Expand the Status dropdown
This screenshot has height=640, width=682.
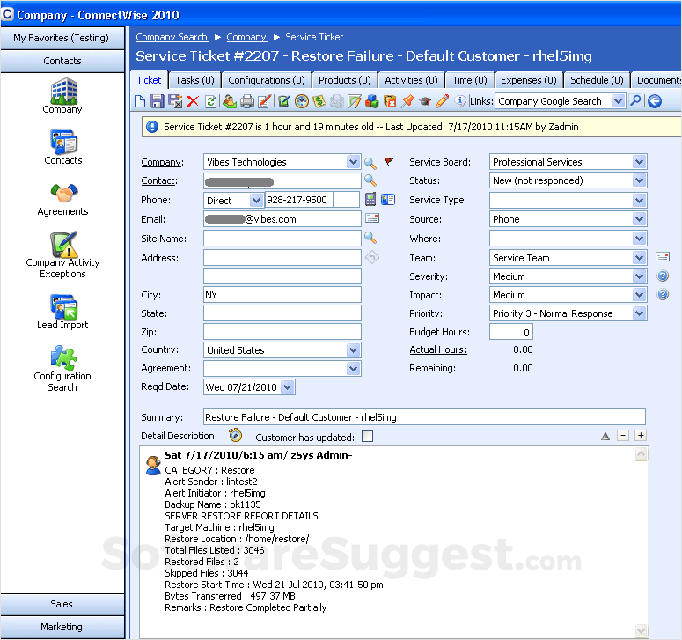point(639,180)
